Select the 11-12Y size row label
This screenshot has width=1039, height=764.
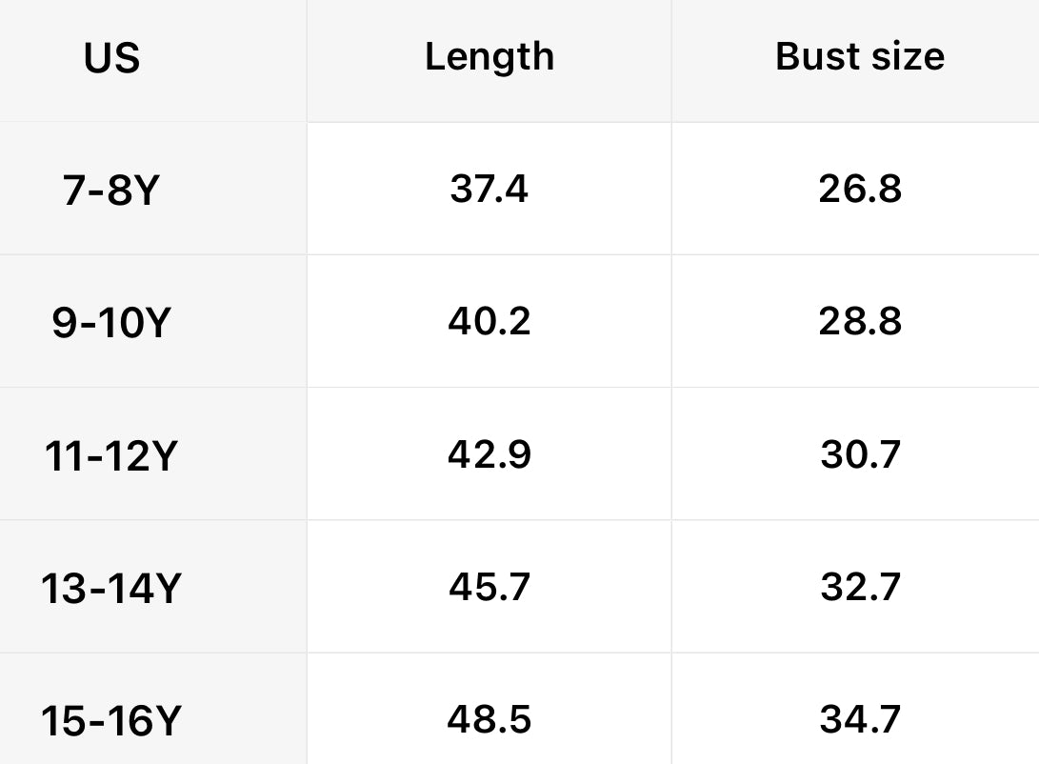coord(111,456)
